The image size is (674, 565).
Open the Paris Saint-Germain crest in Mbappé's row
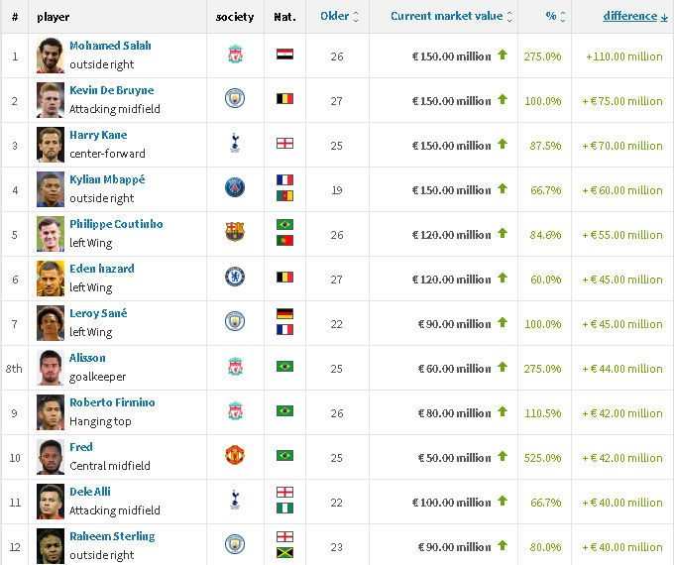pos(235,188)
